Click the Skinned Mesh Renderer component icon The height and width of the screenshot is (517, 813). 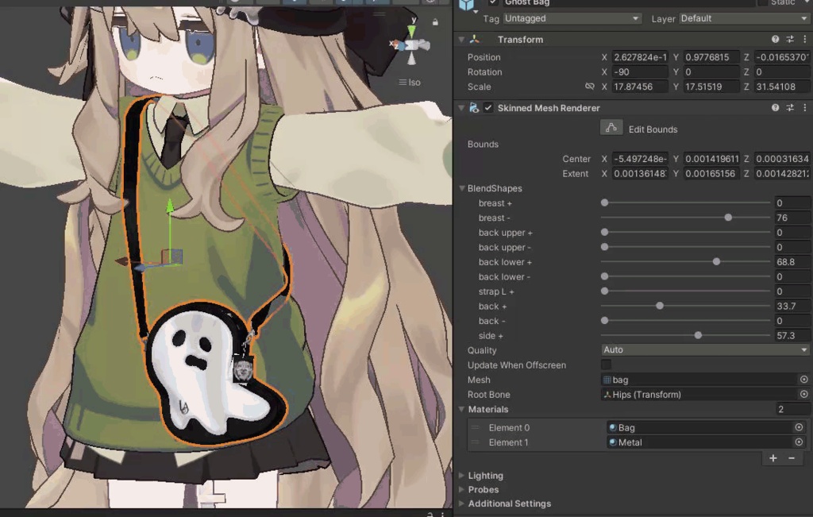click(474, 108)
